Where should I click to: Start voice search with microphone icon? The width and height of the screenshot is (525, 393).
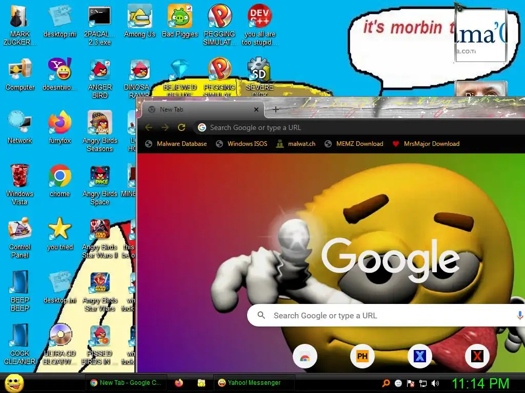520,315
